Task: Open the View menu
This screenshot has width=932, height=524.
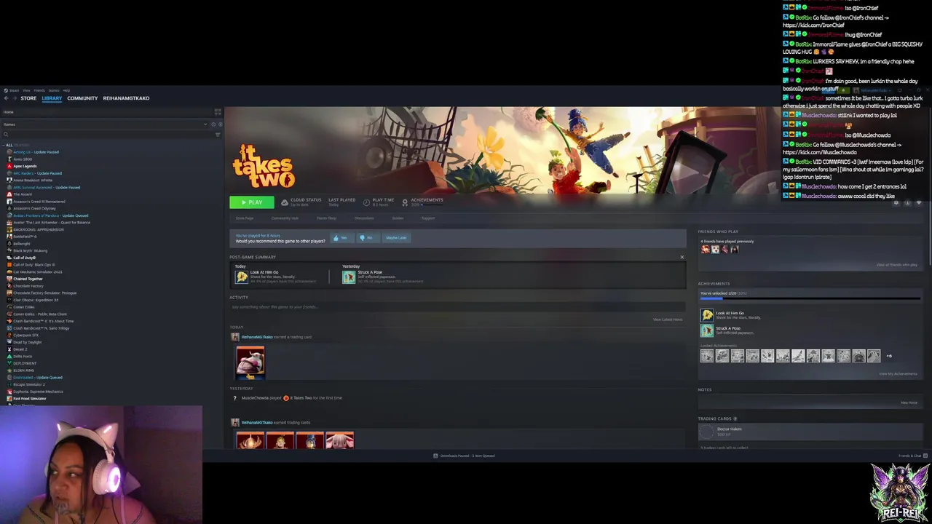Action: point(26,90)
